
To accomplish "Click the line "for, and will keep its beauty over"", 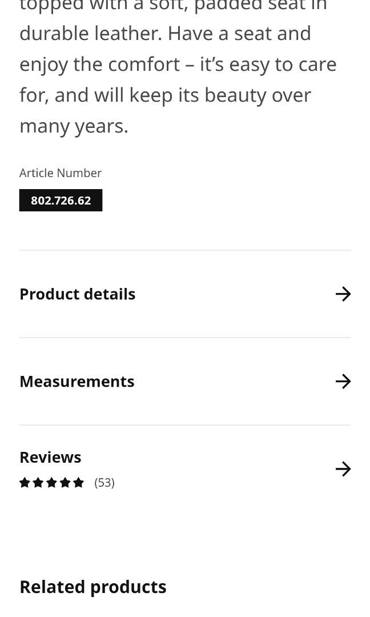I will pos(165,95).
